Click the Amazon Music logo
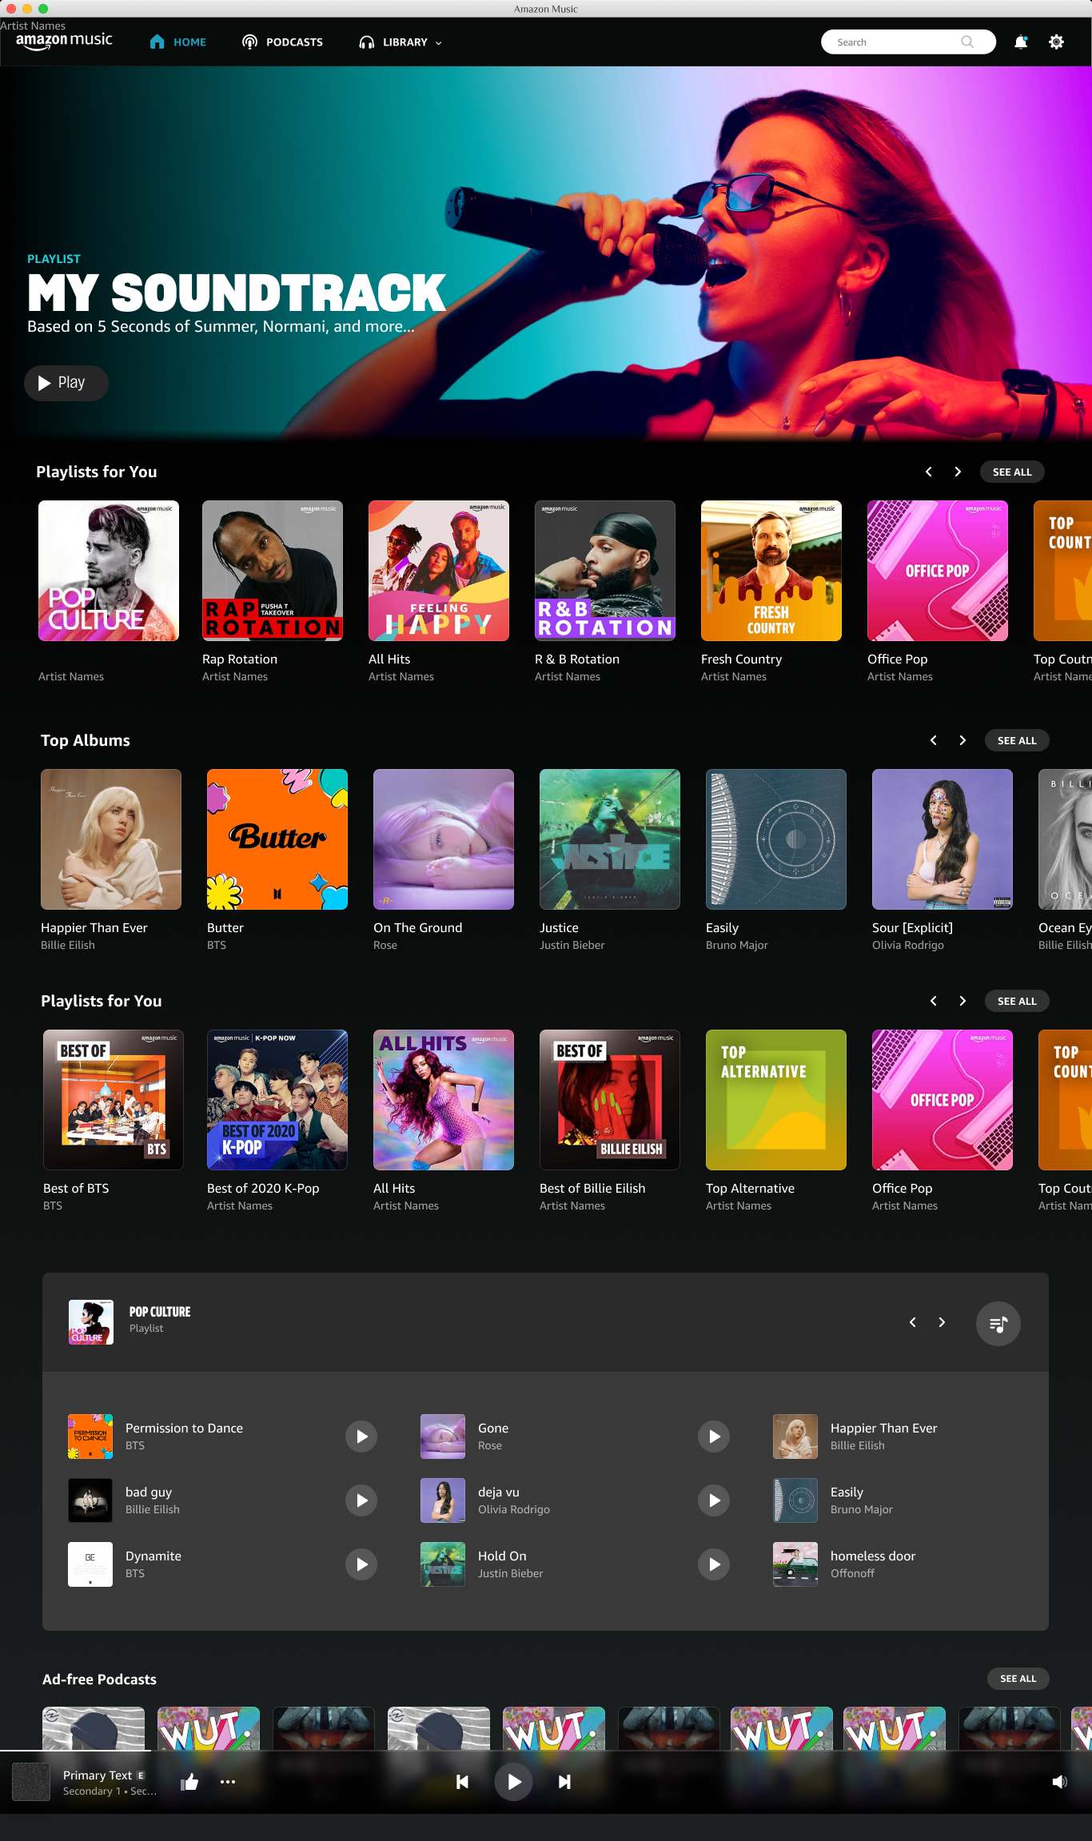The height and width of the screenshot is (1841, 1092). [x=64, y=41]
